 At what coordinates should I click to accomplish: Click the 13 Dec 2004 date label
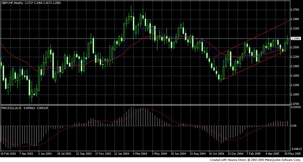point(236,154)
